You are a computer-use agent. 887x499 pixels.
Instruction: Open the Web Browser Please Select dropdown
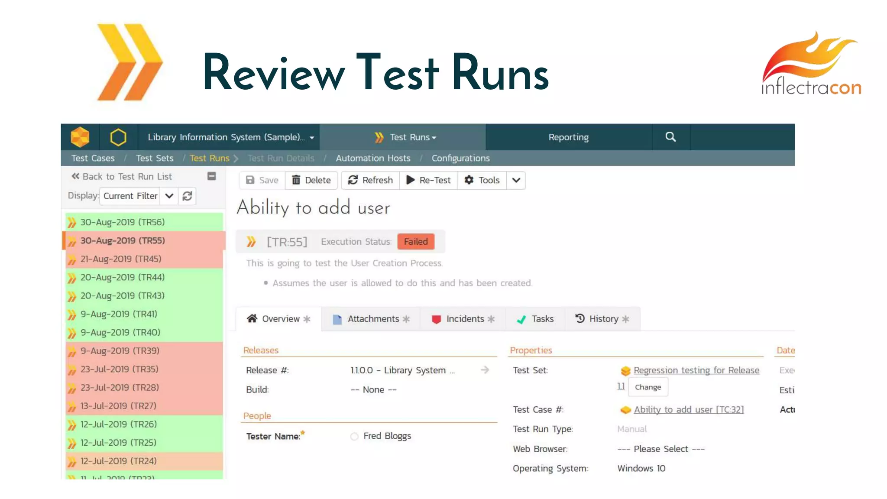click(661, 449)
